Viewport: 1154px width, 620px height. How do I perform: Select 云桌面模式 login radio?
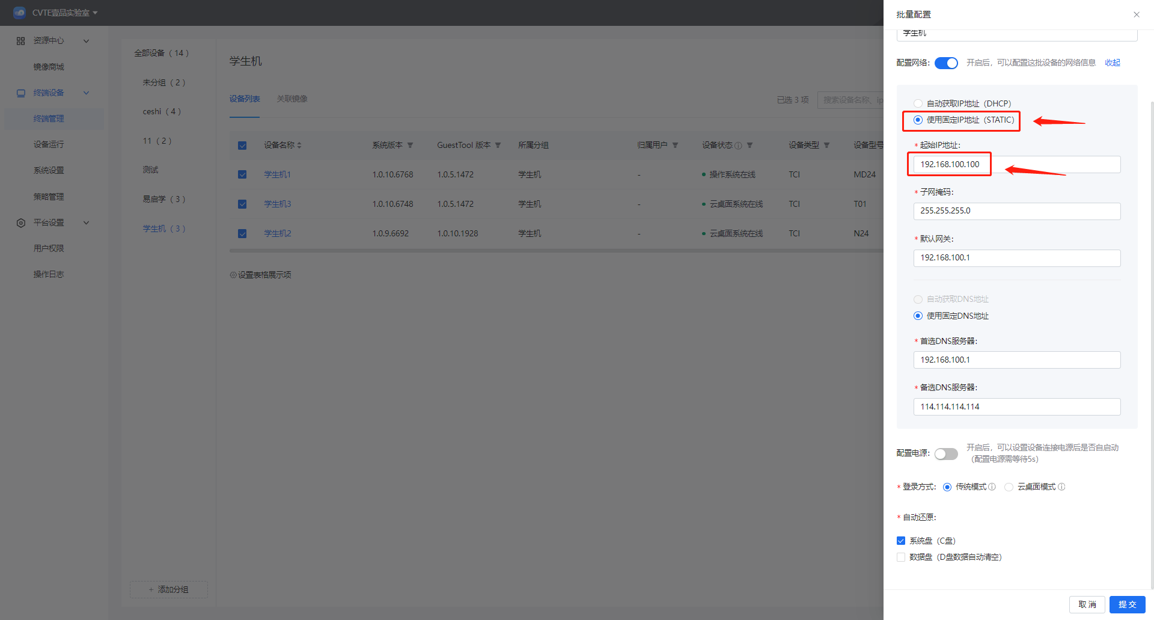pos(1009,487)
